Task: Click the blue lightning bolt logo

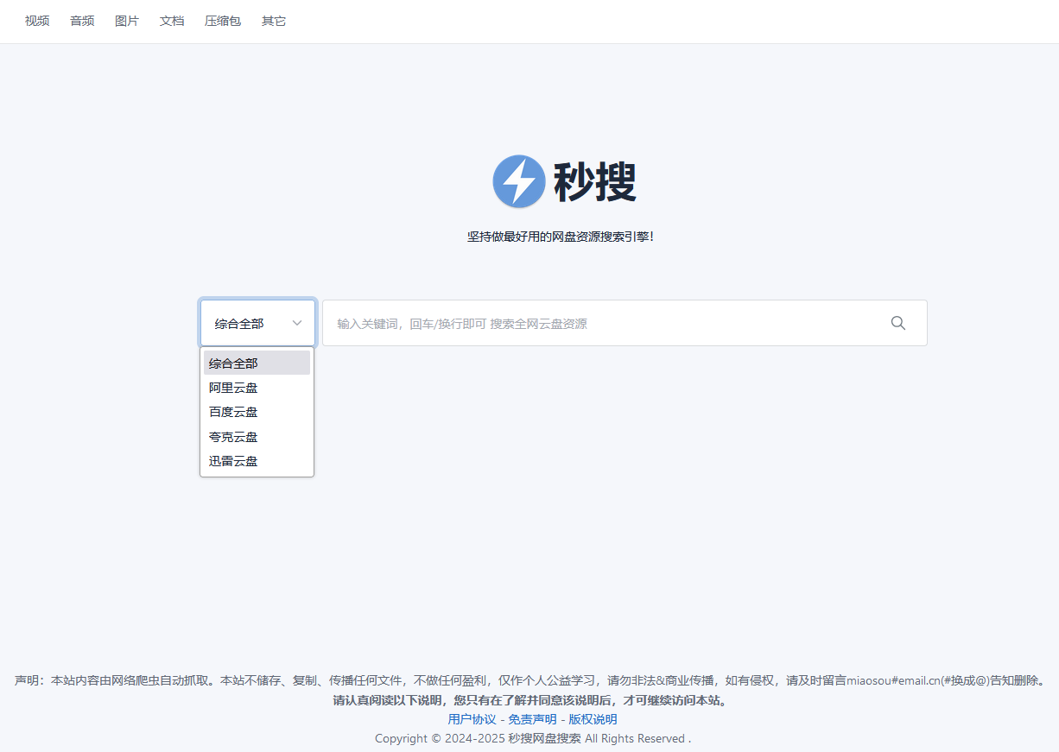Action: [518, 181]
